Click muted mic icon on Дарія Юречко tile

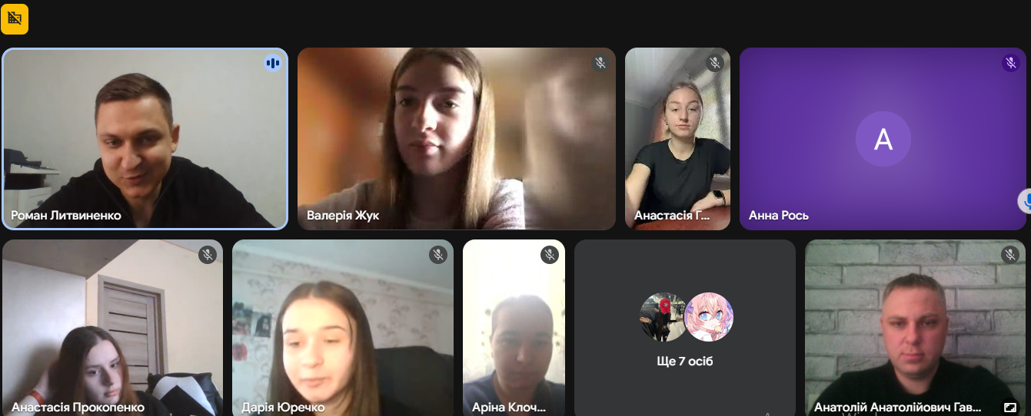438,255
